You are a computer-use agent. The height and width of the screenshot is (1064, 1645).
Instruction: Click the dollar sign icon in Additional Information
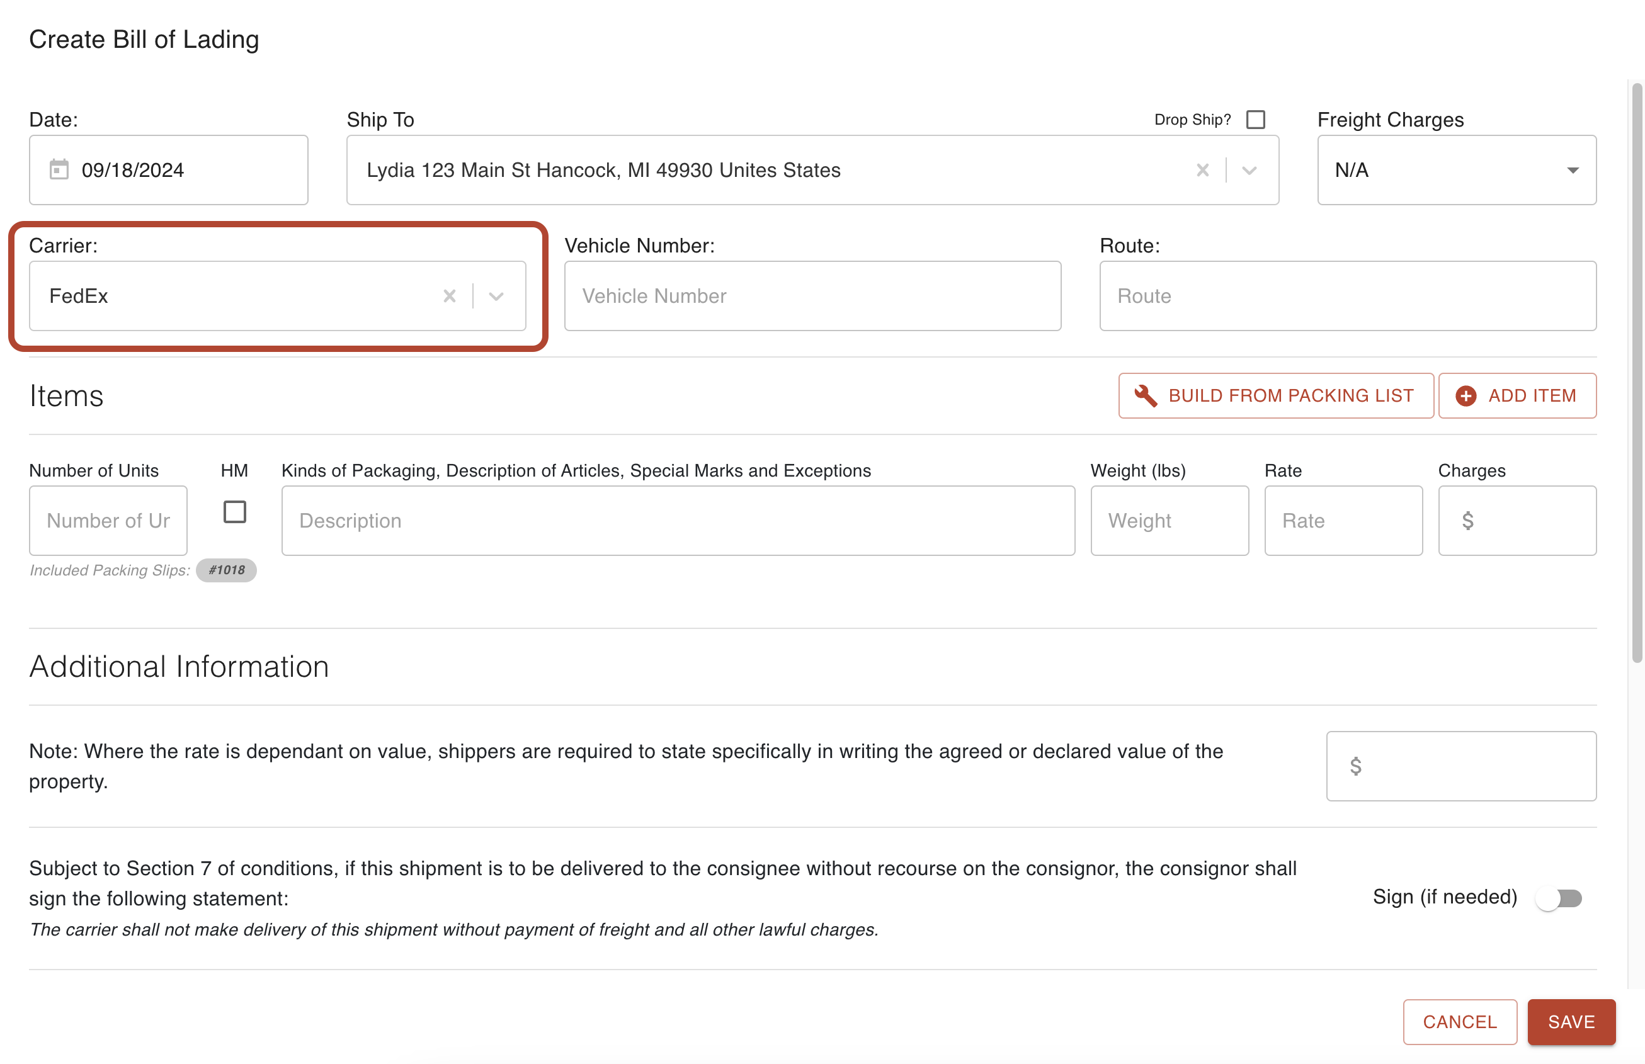point(1355,766)
